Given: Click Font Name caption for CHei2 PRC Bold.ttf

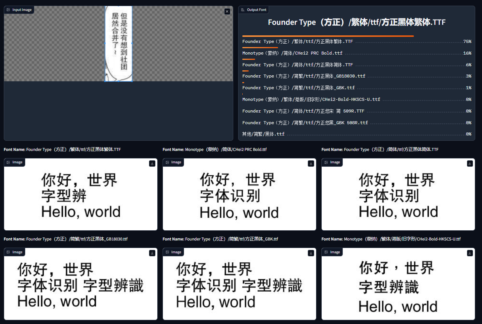Looking at the screenshot, I should (x=214, y=149).
